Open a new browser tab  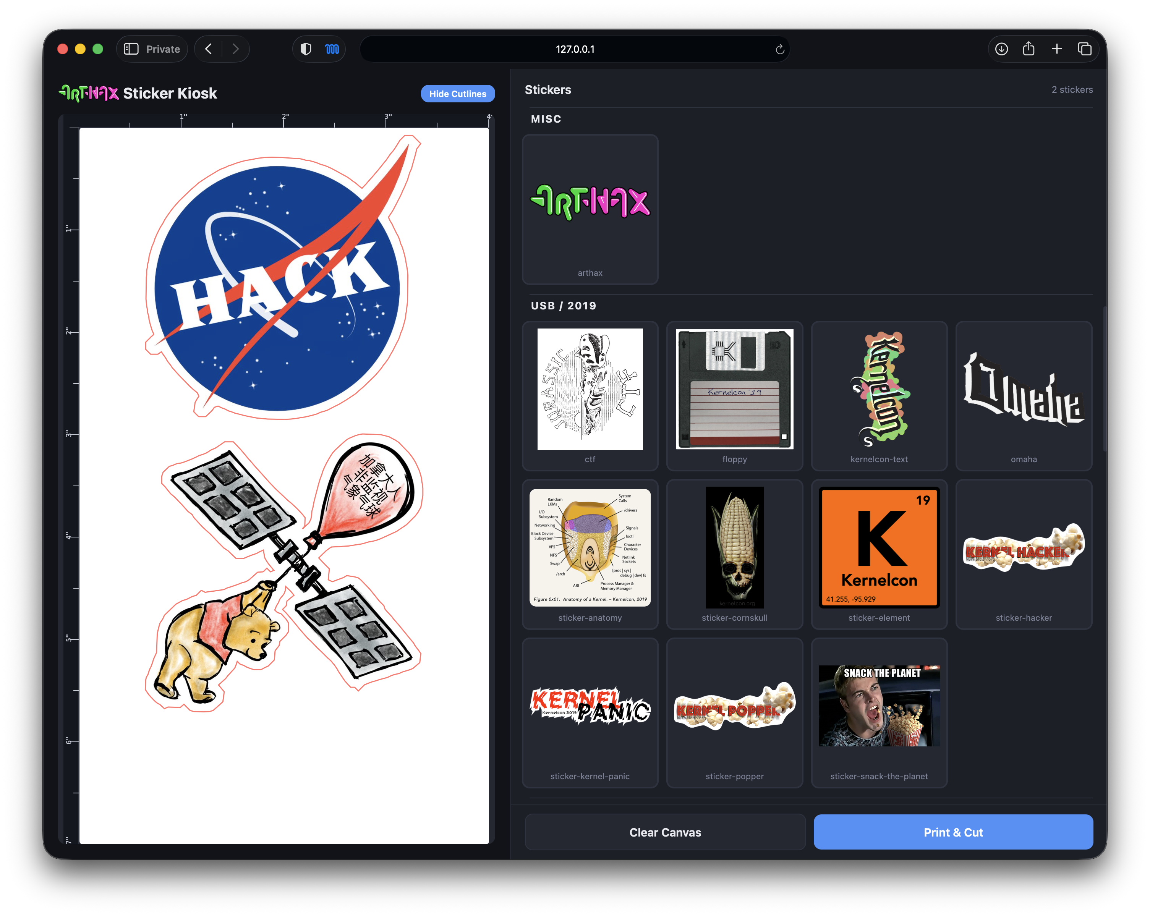[1057, 49]
